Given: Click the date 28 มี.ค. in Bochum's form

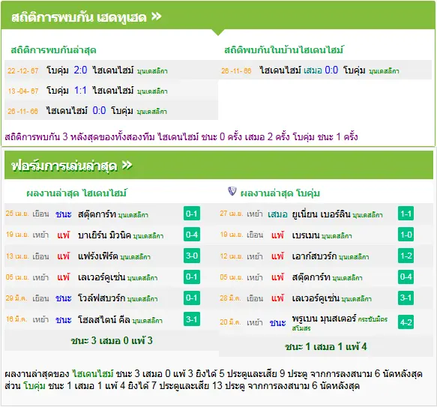Looking at the screenshot, I should (230, 298).
